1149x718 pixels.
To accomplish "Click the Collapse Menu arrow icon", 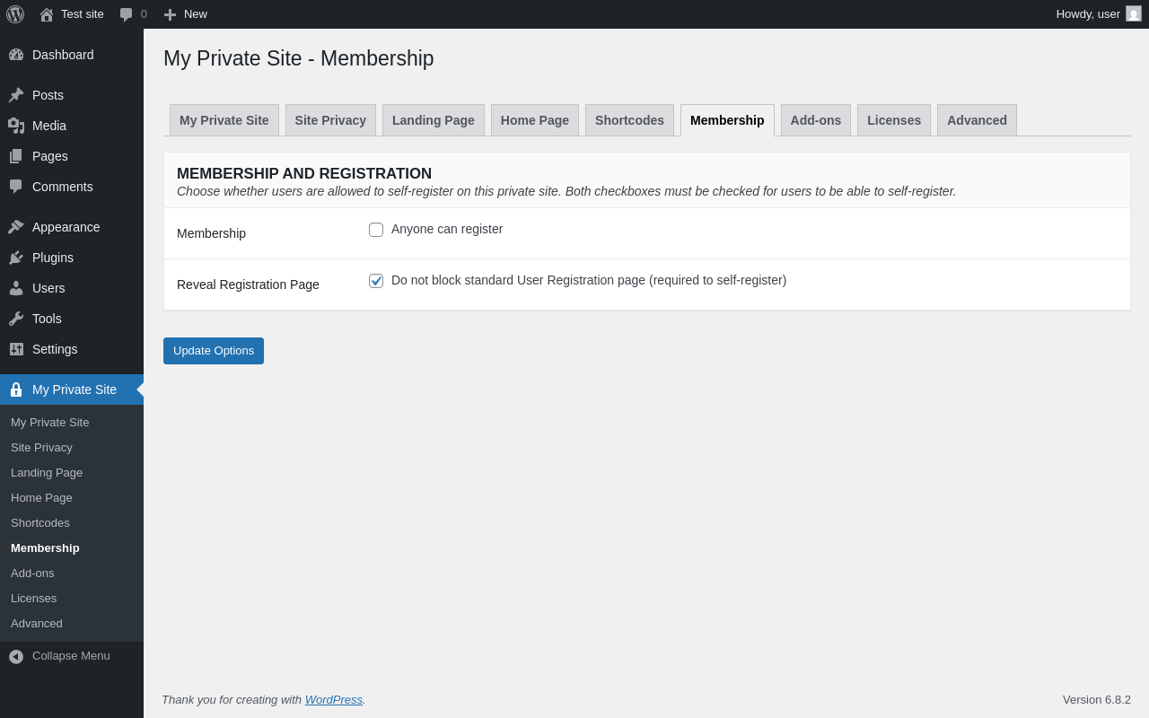I will click(16, 656).
